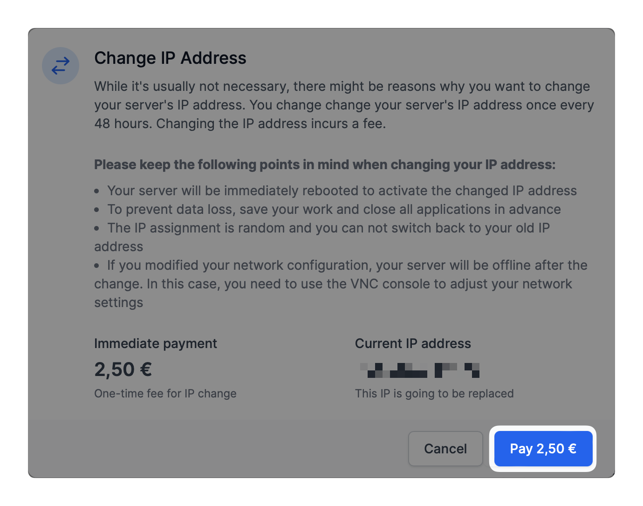Dismiss the dialog using Cancel
643x506 pixels.
(x=445, y=449)
